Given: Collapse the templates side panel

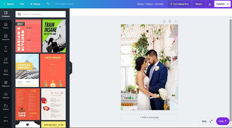Looking at the screenshot, I should (70, 68).
